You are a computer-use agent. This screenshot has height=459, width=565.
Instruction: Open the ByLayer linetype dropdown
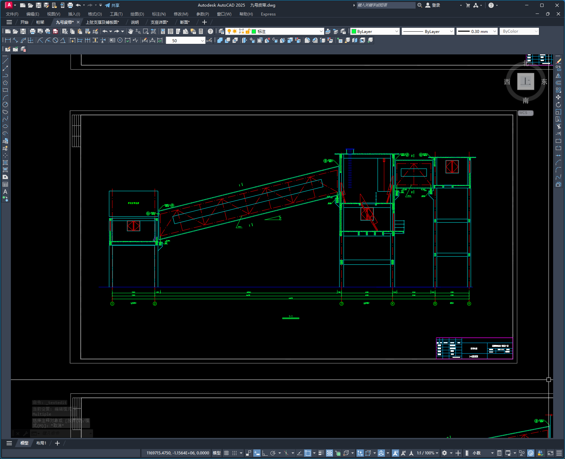(428, 31)
